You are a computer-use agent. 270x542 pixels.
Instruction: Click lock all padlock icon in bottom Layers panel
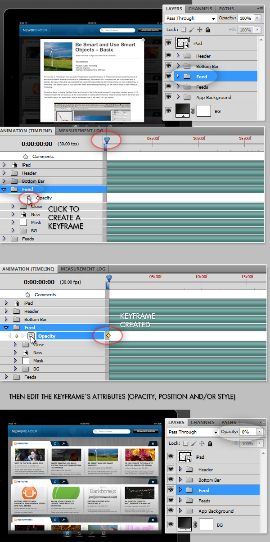210,443
